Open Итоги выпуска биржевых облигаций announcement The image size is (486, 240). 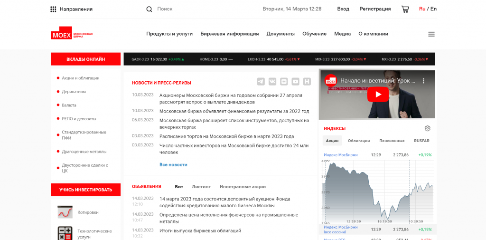click(200, 230)
